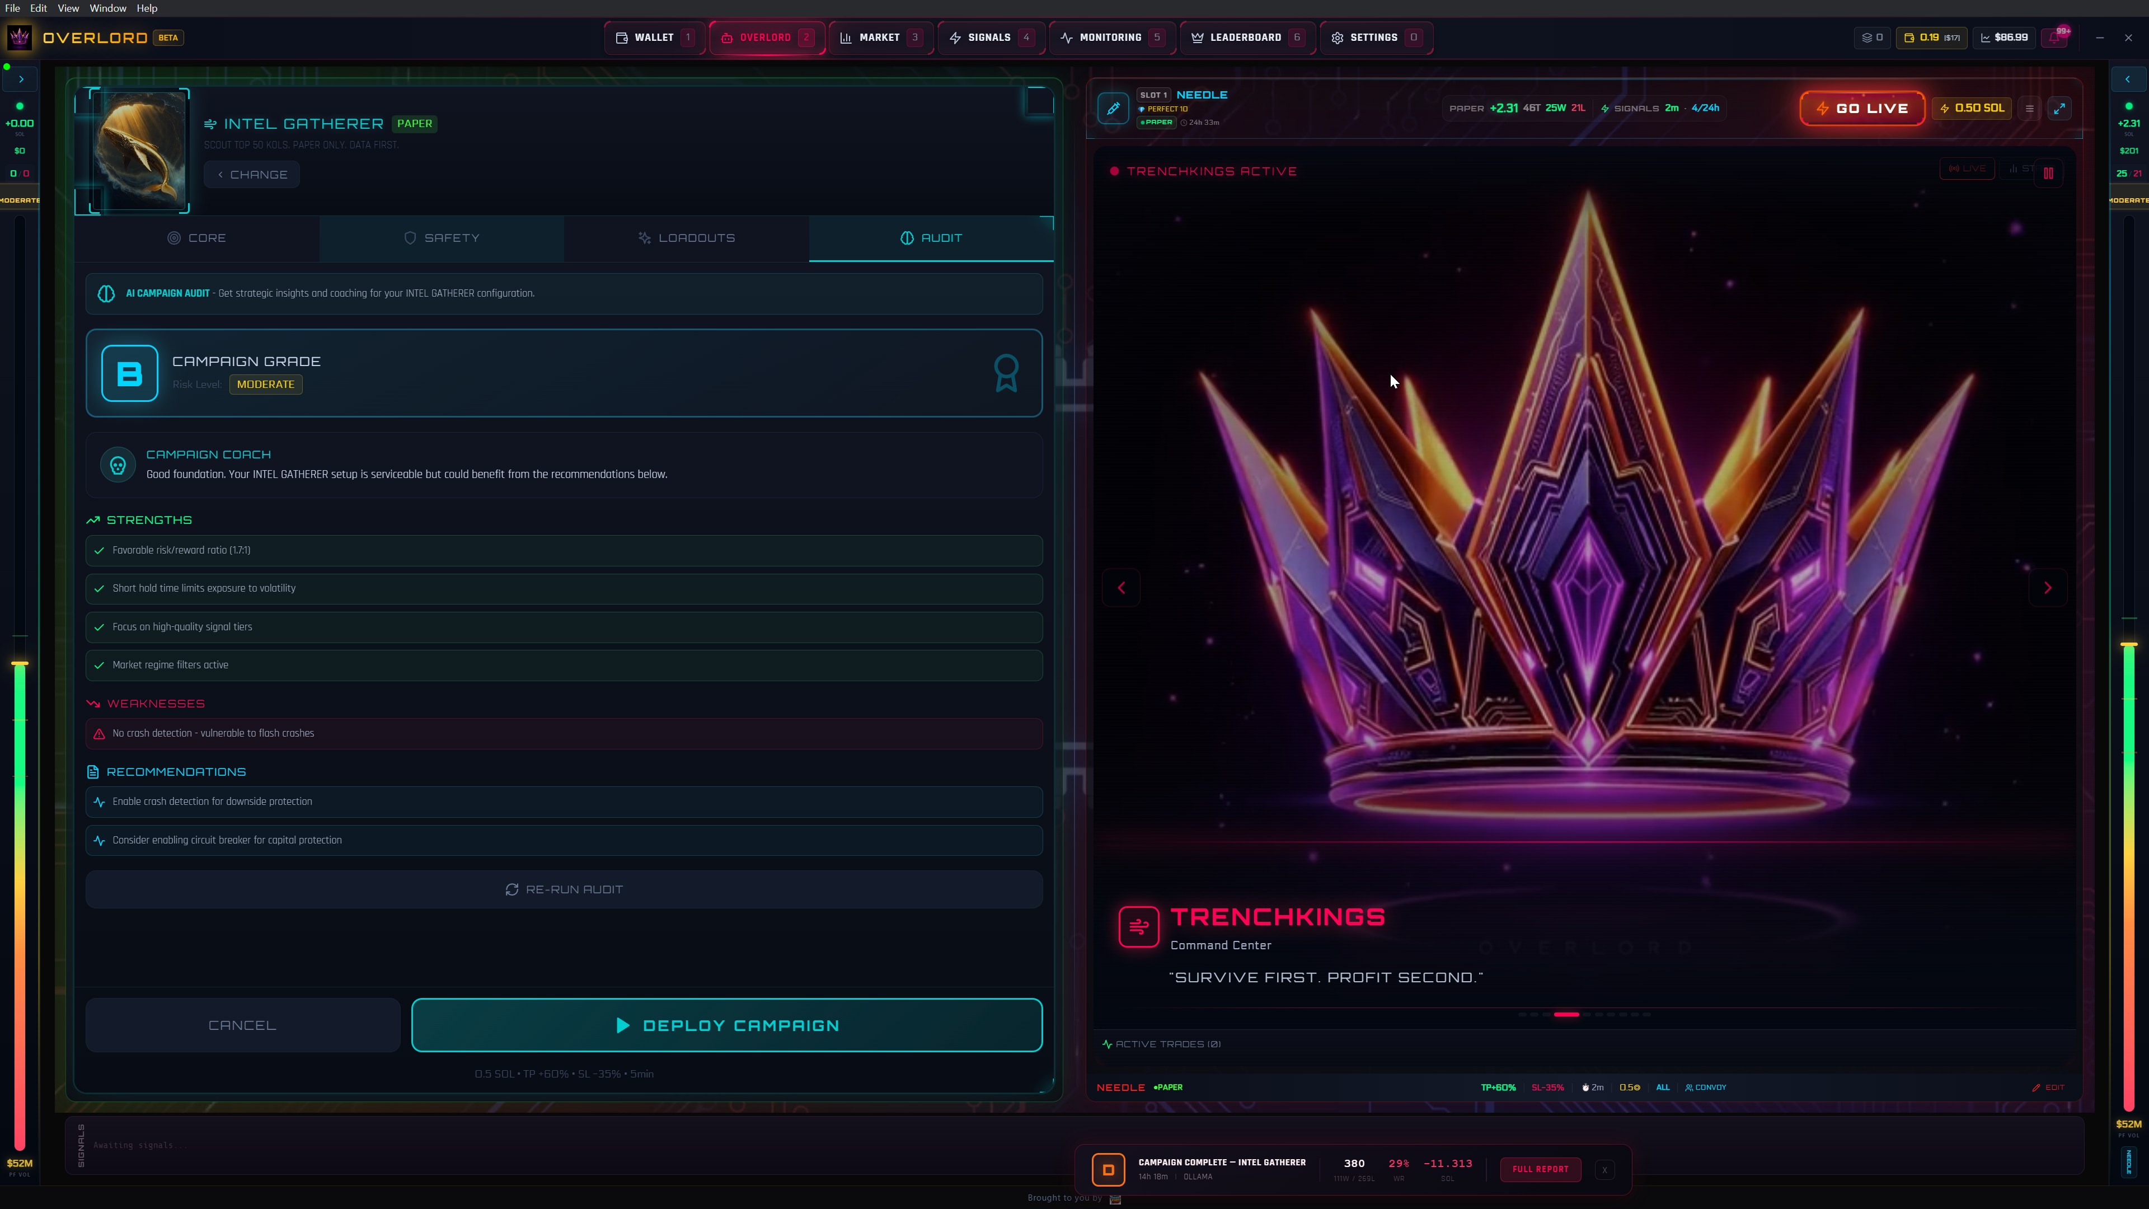Expand the left sidebar chevron
The image size is (2149, 1209).
[x=21, y=79]
